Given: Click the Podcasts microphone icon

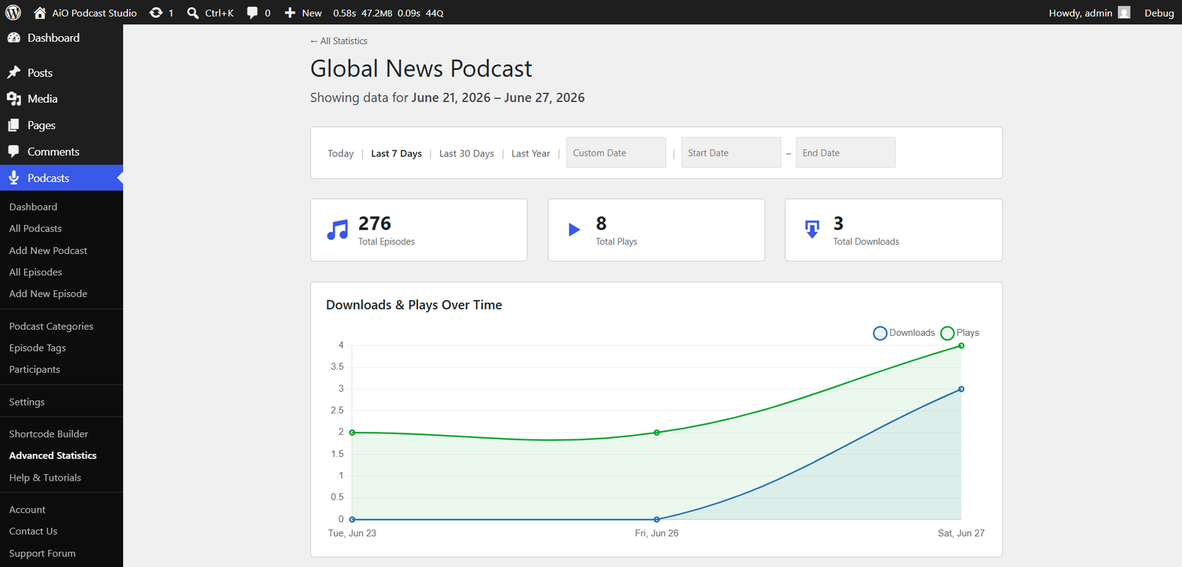Looking at the screenshot, I should coord(13,178).
